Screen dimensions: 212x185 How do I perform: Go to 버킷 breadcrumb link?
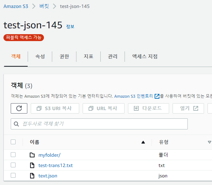pos(44,6)
